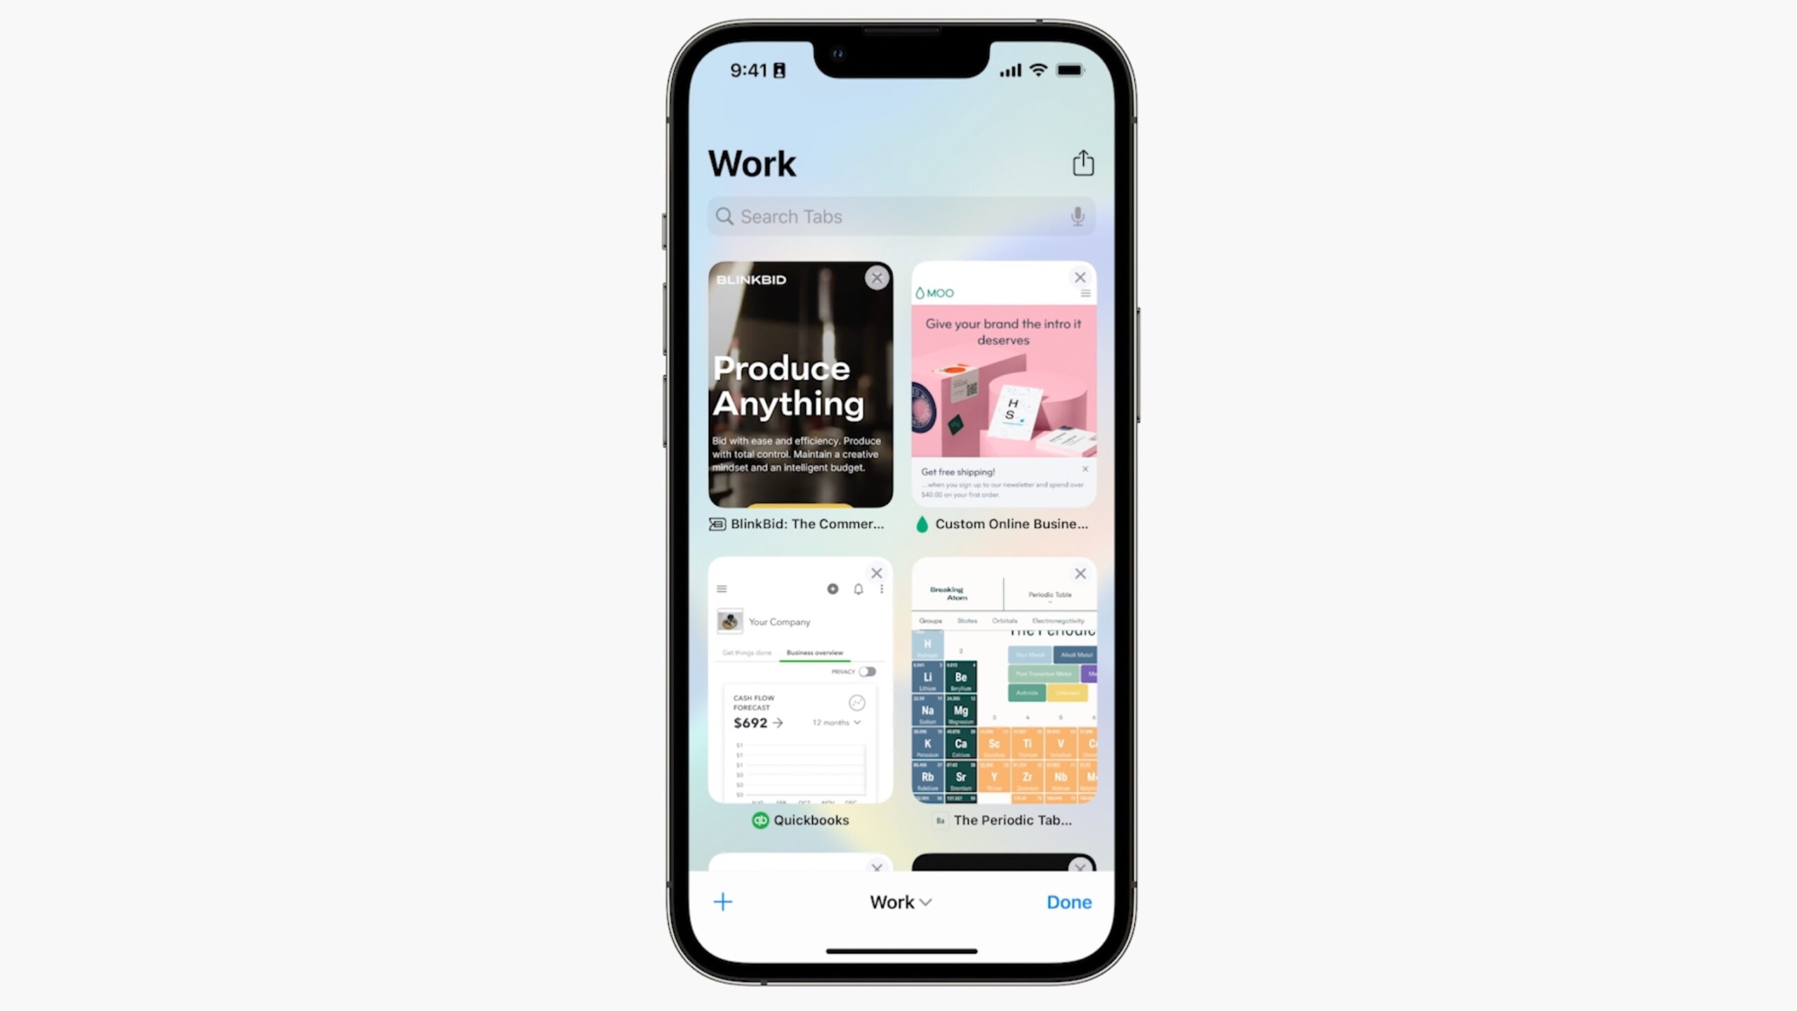Close the Quickbooks tab
1797x1011 pixels.
pos(877,573)
